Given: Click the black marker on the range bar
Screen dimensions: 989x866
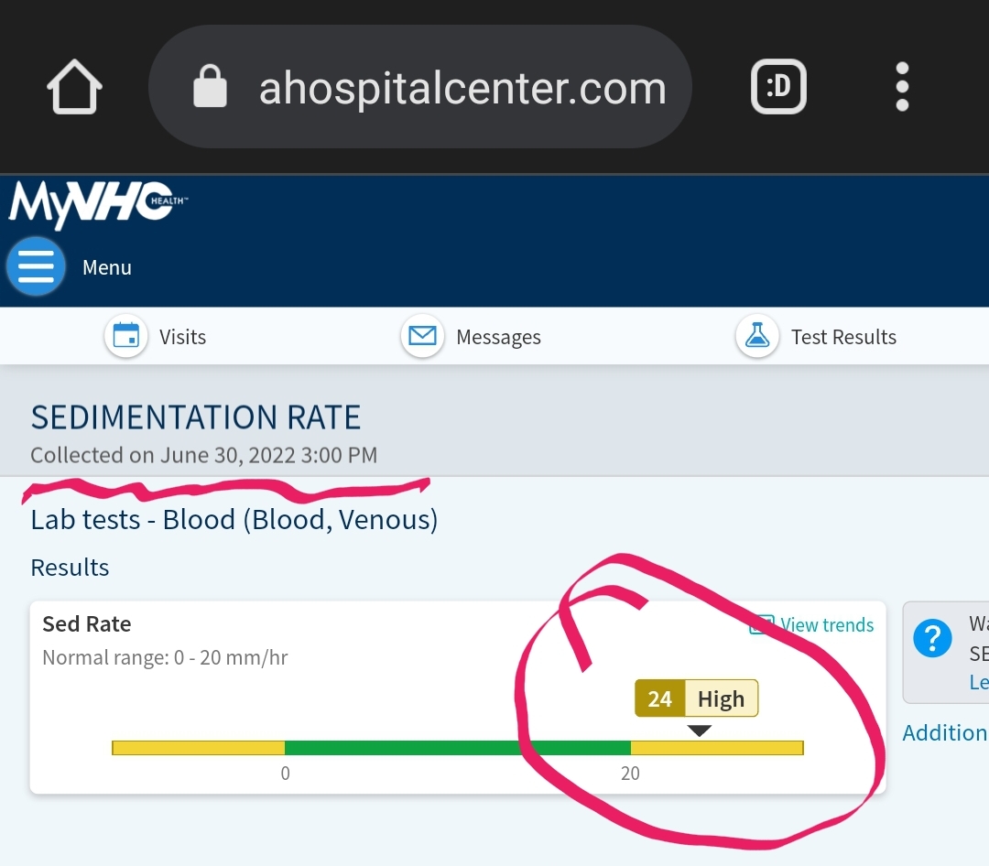Looking at the screenshot, I should [x=700, y=731].
